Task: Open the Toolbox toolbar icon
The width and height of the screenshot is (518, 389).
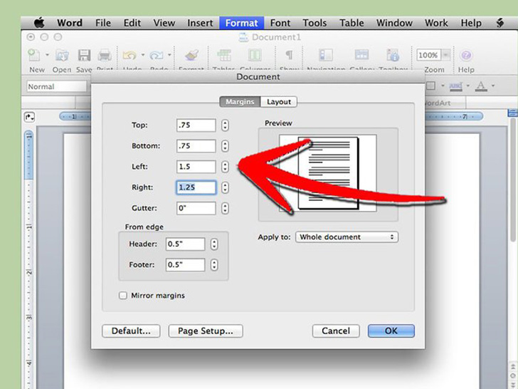Action: point(393,55)
